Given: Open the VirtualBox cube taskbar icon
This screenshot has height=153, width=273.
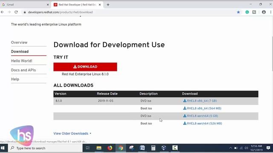Looking at the screenshot, I should click(x=164, y=148).
